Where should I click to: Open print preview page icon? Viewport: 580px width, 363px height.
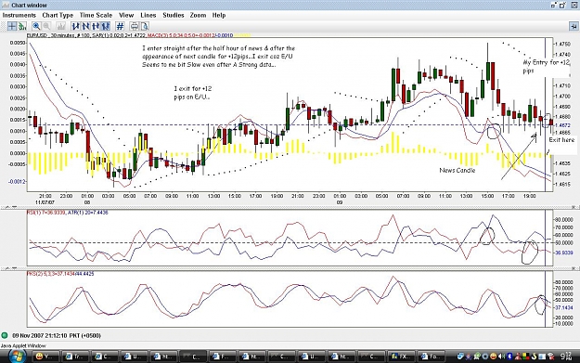point(144,26)
